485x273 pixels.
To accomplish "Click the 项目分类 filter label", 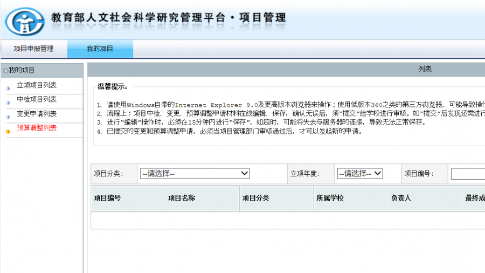I will 108,174.
